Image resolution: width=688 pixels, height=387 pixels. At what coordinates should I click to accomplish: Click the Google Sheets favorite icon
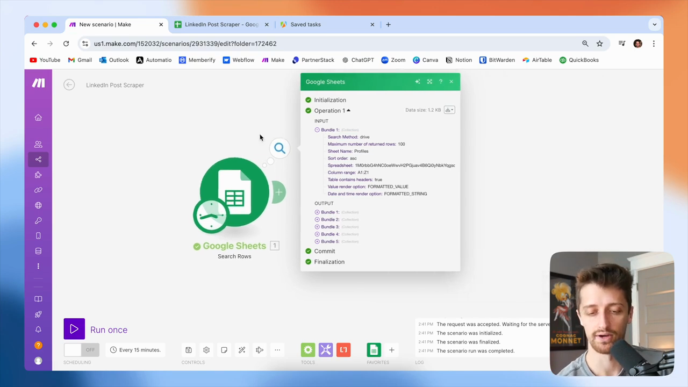[x=374, y=350]
